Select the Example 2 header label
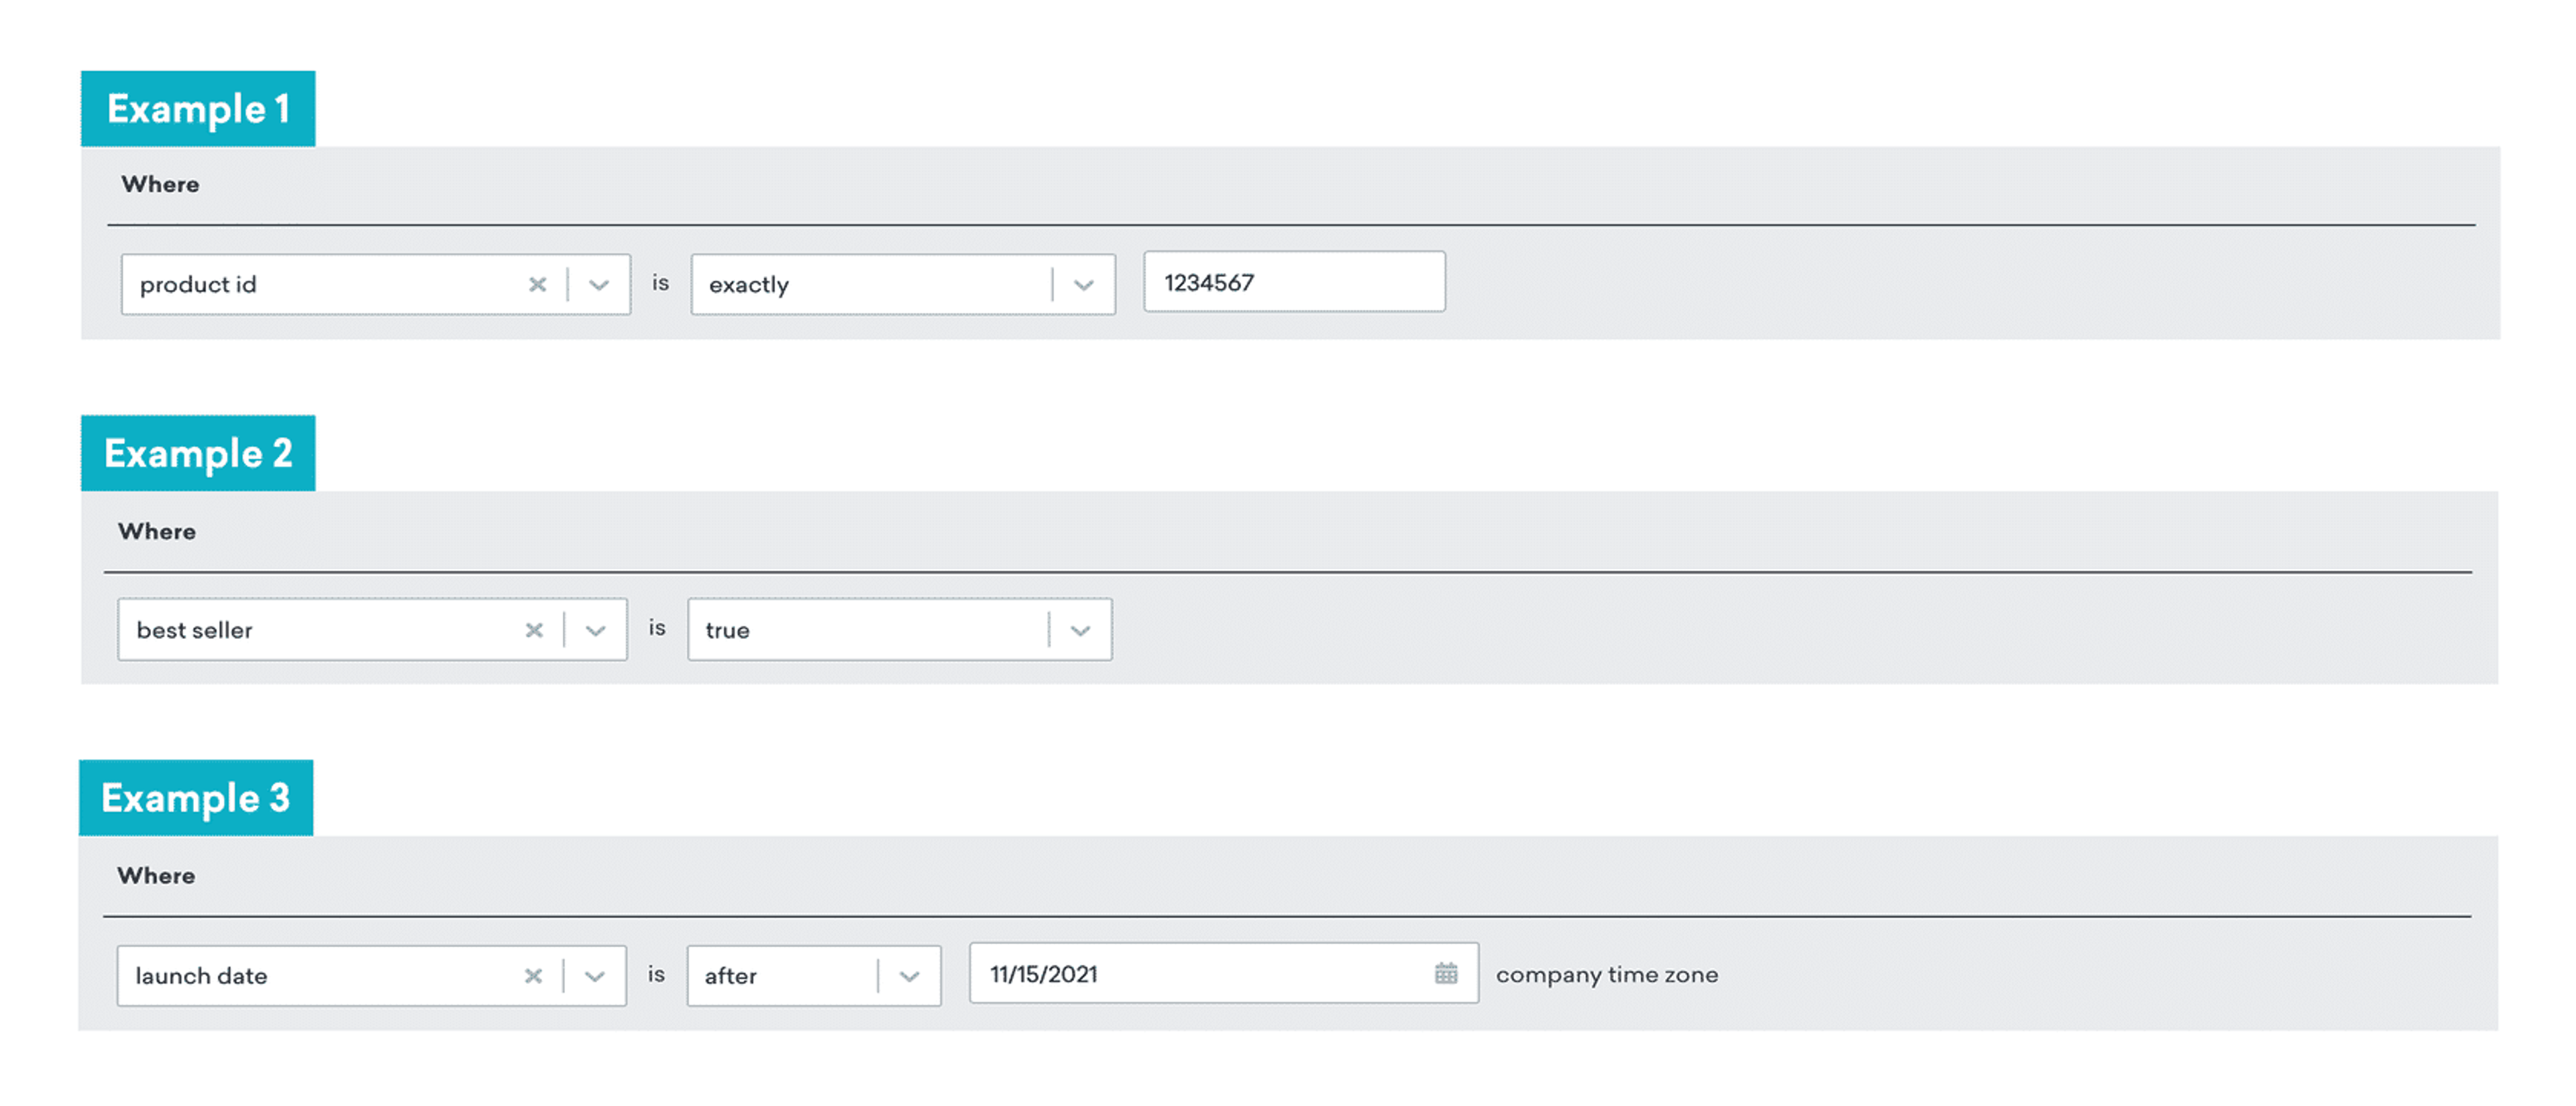 pos(198,453)
